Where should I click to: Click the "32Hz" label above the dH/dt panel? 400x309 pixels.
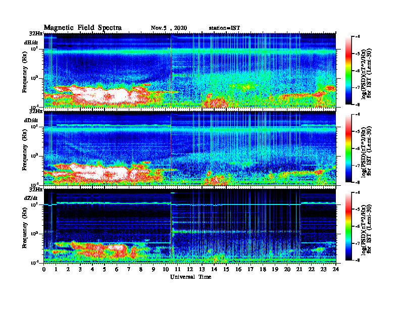36,33
